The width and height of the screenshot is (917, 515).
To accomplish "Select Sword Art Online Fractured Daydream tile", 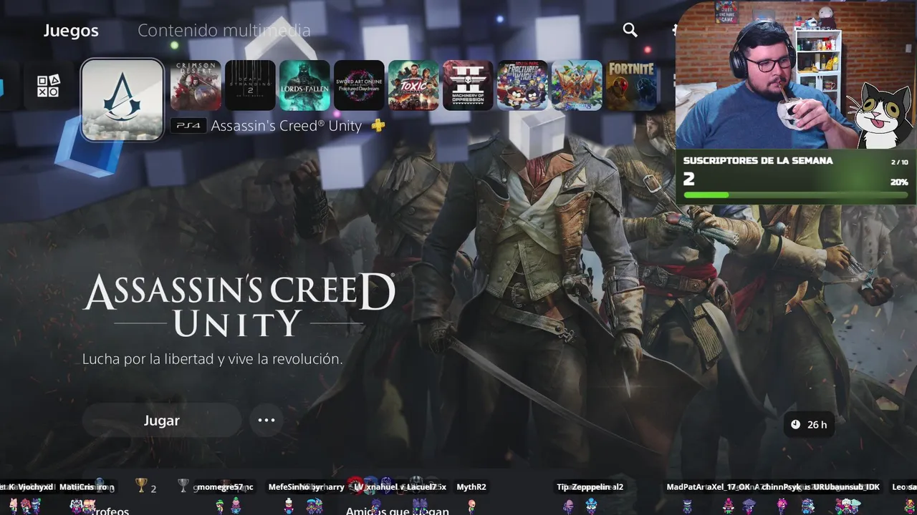I will click(x=359, y=85).
